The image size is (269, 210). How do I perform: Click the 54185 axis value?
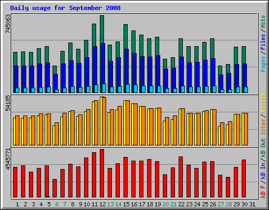pyautogui.click(x=8, y=103)
